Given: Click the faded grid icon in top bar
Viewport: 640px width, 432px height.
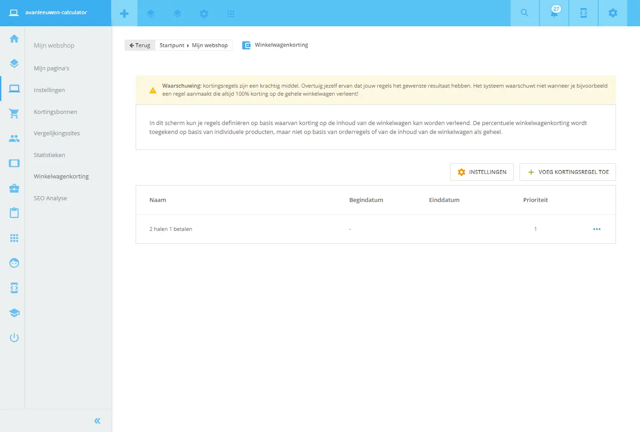Looking at the screenshot, I should point(231,14).
